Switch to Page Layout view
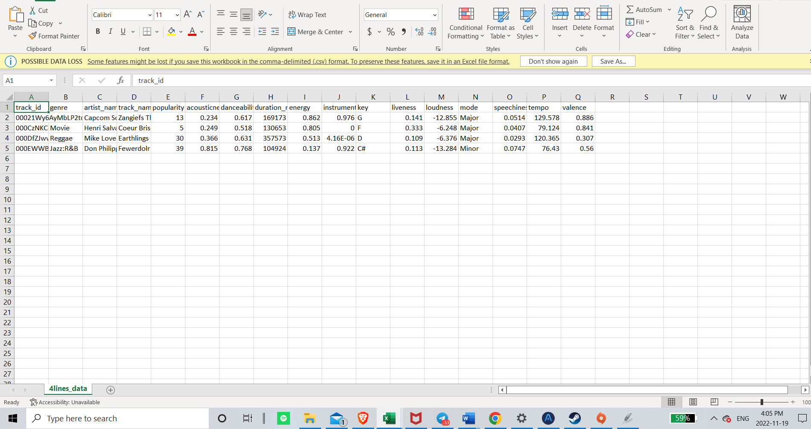 point(693,402)
